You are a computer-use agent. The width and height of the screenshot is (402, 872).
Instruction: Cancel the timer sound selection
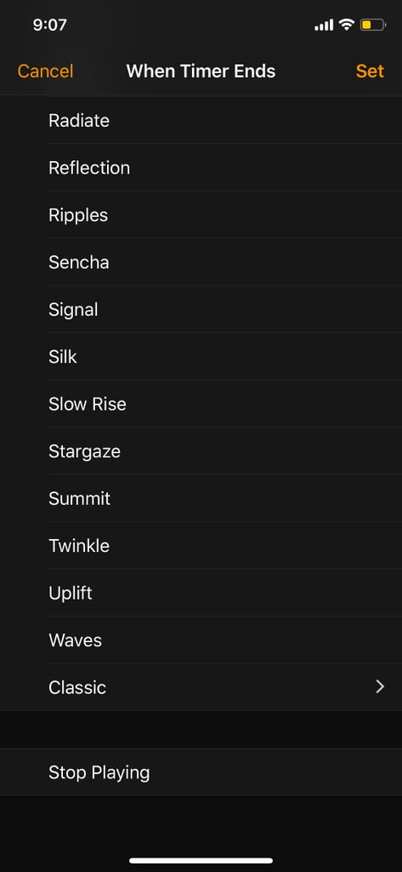click(x=46, y=72)
